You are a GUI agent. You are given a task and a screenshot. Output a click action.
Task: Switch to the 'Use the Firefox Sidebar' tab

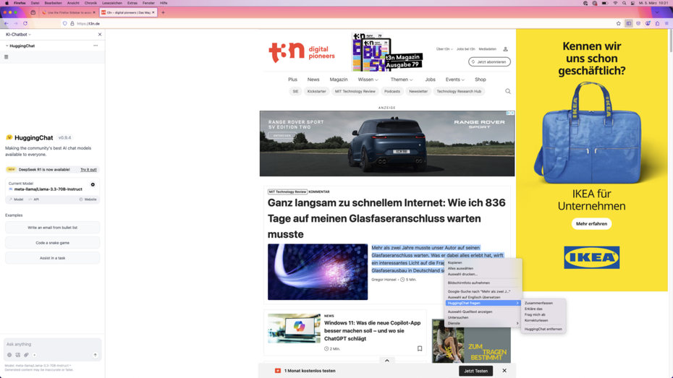tap(69, 12)
